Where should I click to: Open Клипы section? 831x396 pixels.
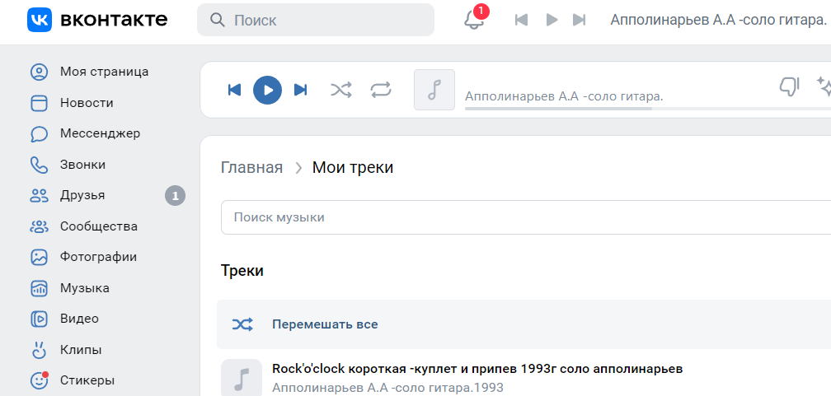coord(81,350)
